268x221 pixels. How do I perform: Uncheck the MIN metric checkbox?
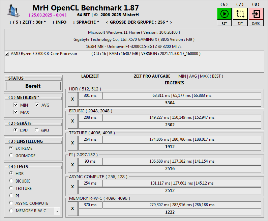[x=16, y=105]
